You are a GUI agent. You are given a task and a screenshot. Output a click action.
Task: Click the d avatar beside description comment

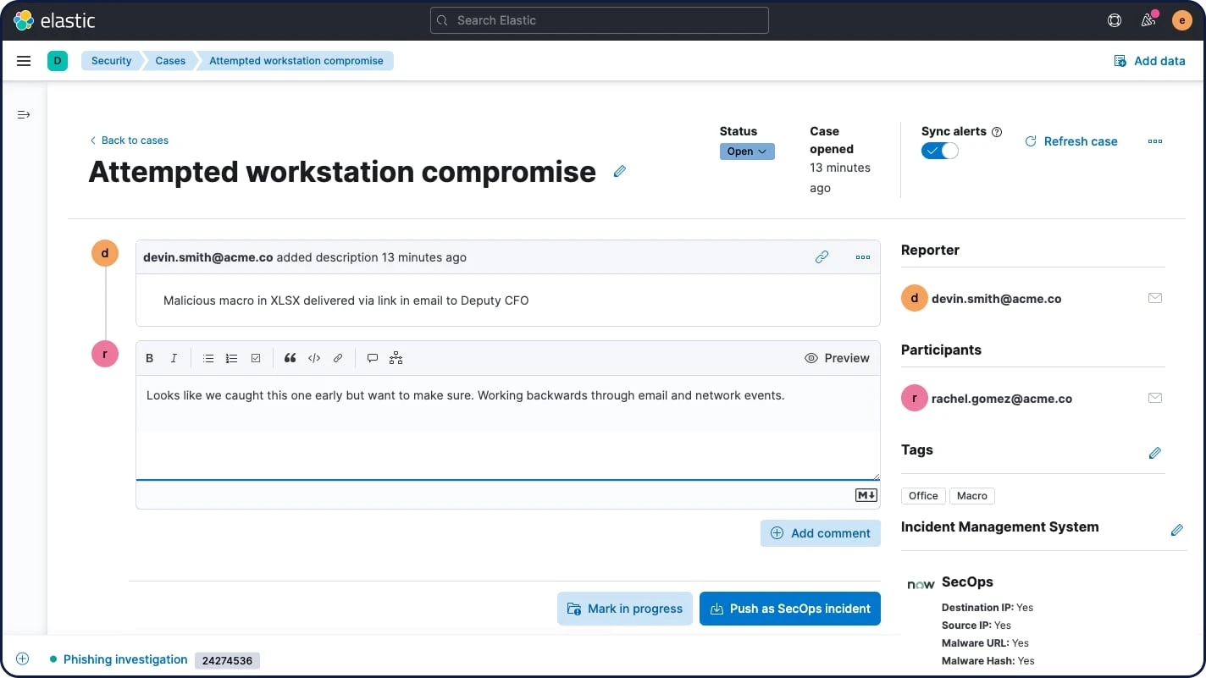(105, 253)
